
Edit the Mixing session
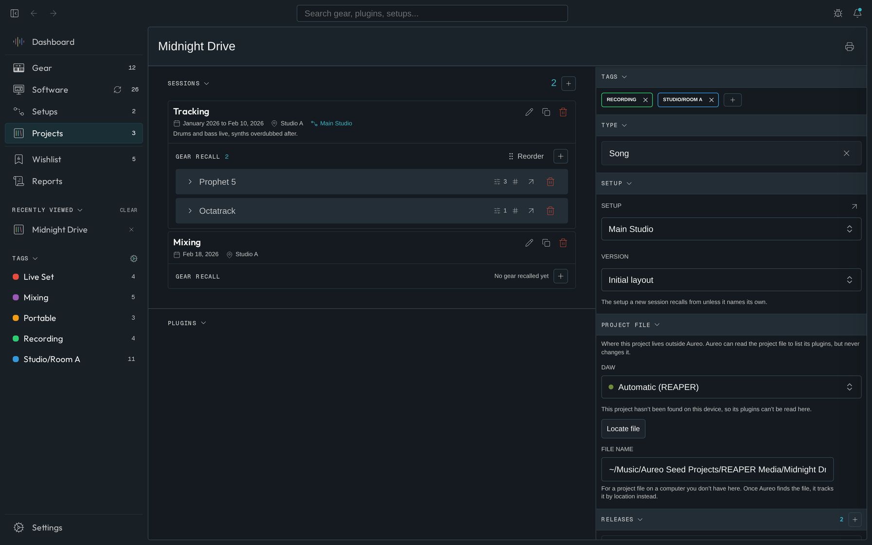[529, 243]
